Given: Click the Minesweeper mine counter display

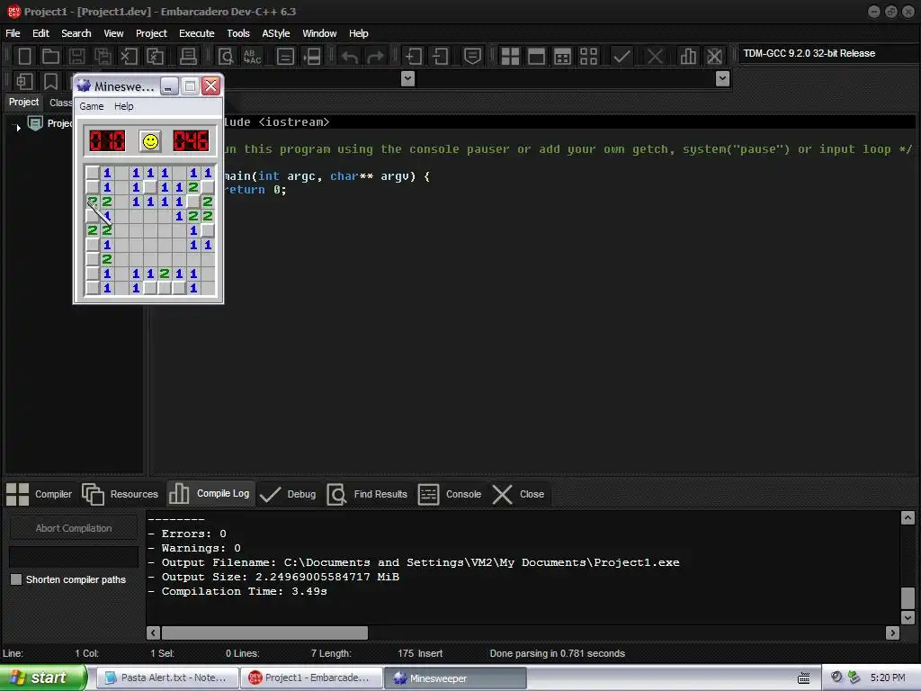Looking at the screenshot, I should (107, 141).
